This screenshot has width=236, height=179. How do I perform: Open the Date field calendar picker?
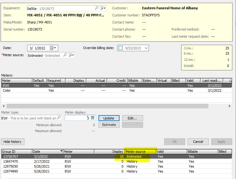53,48
